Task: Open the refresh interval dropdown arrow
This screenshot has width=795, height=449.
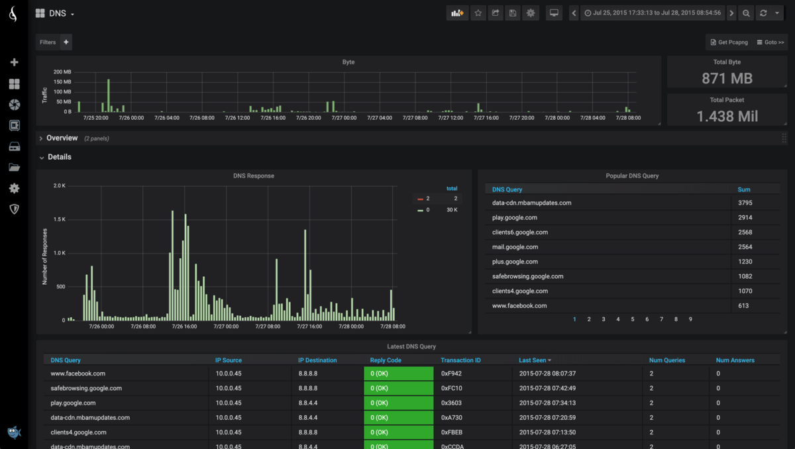Action: 776,13
